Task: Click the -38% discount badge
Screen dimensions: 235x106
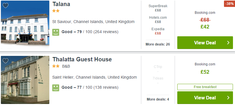Action: (229, 4)
